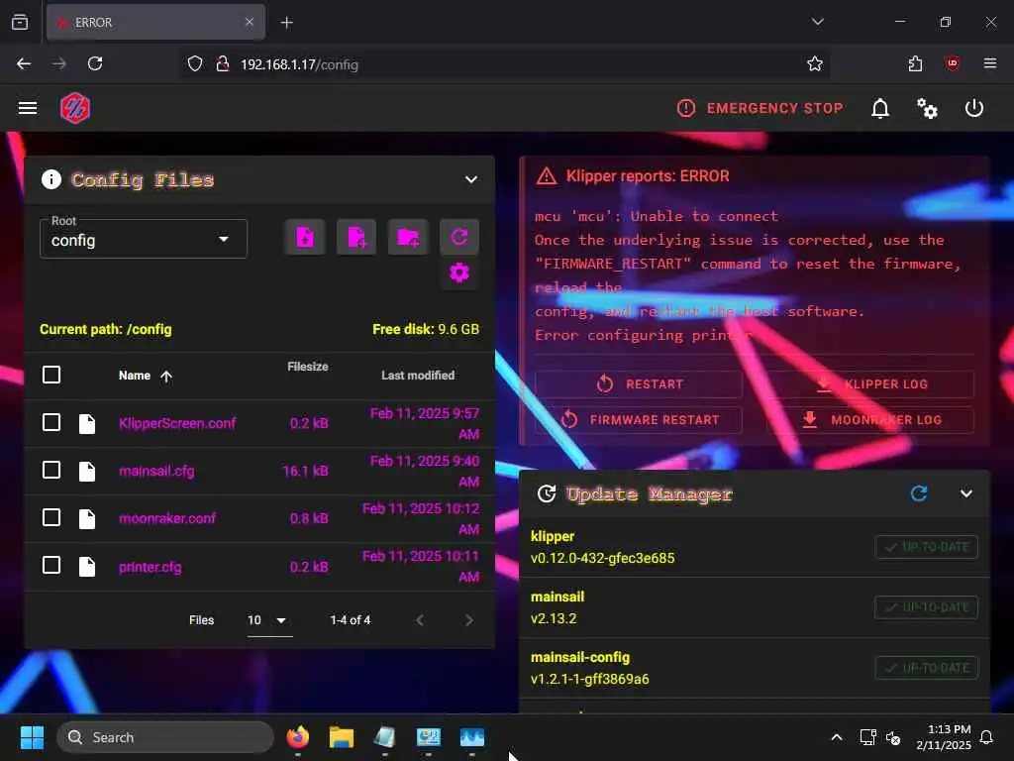Show hidden system tray icons
Image resolution: width=1014 pixels, height=761 pixels.
836,737
